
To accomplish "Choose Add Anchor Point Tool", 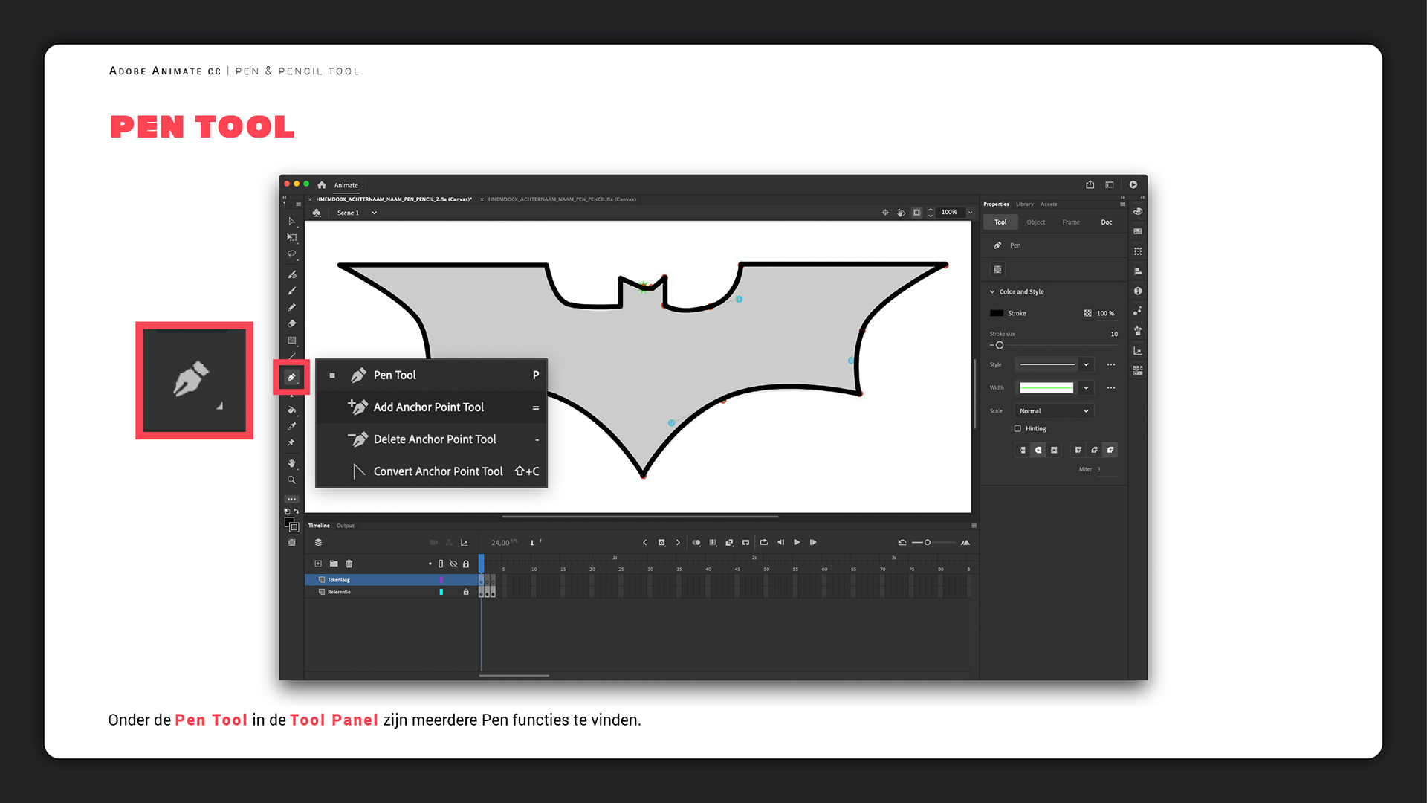I will click(x=429, y=407).
